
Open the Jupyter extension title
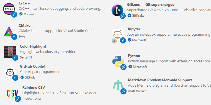click(x=134, y=29)
